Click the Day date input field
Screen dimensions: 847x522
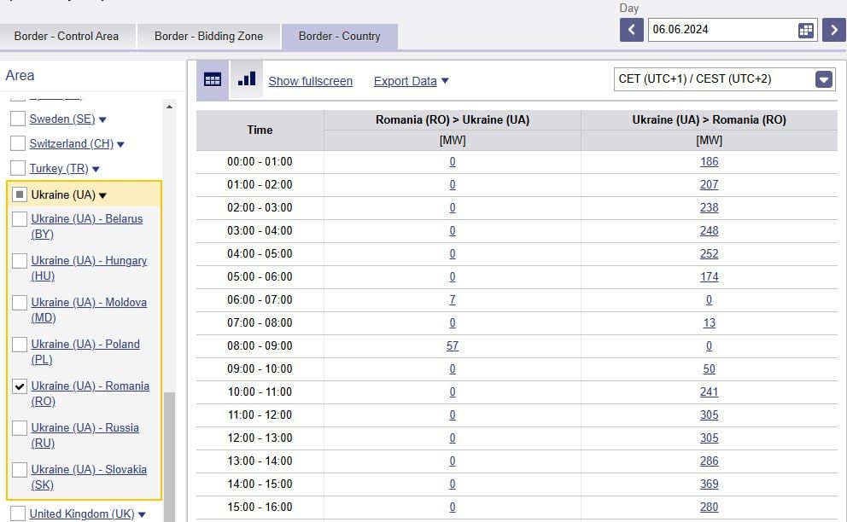721,30
